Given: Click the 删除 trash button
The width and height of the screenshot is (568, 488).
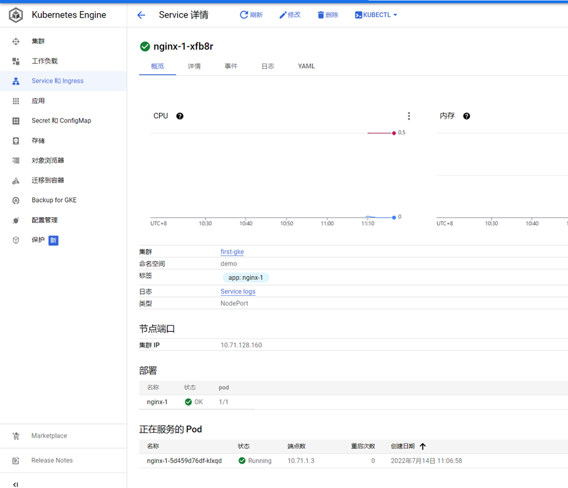Looking at the screenshot, I should pyautogui.click(x=328, y=15).
